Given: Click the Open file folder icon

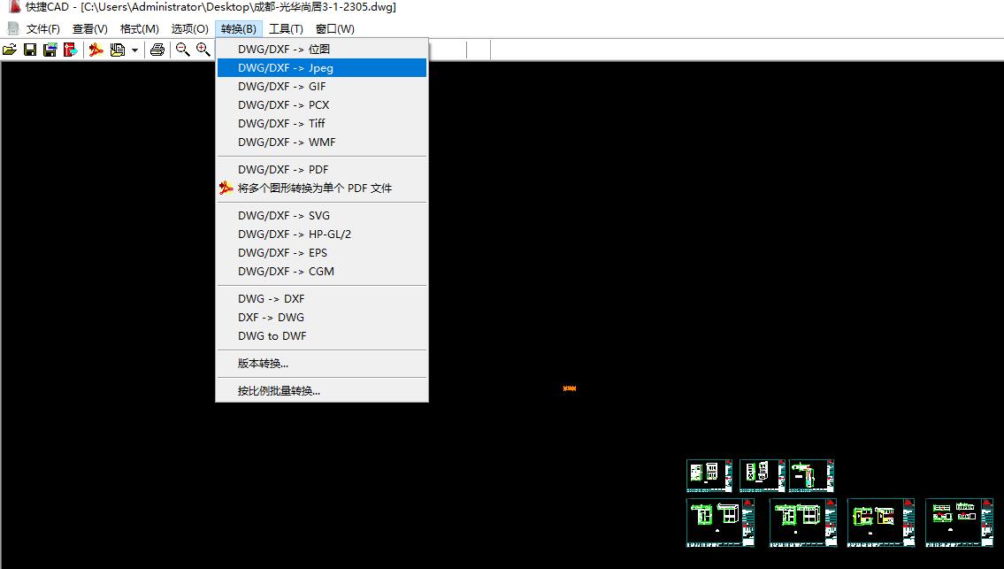Looking at the screenshot, I should click(10, 50).
